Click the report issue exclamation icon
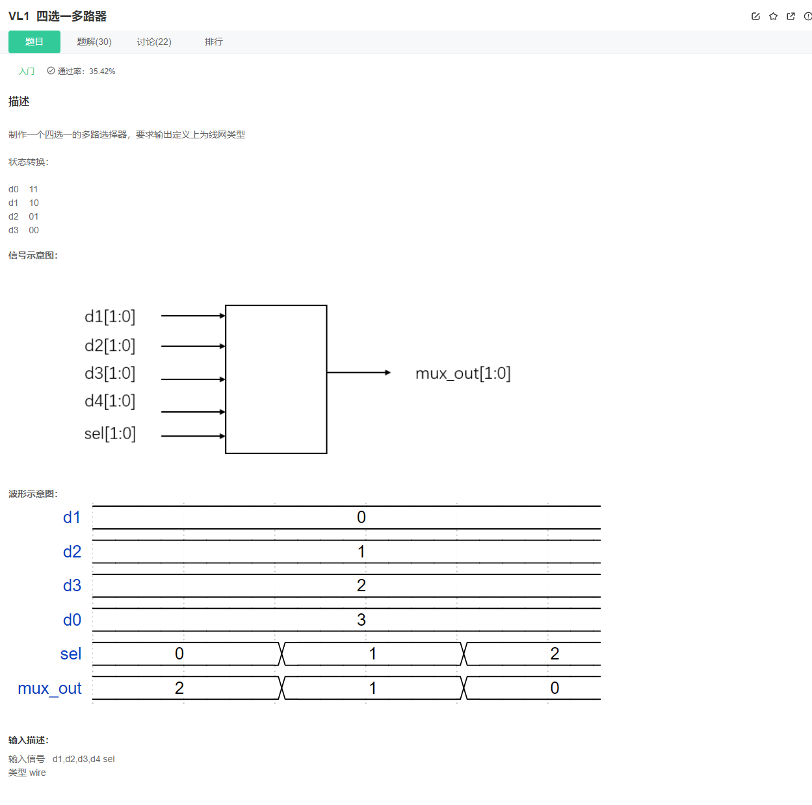The width and height of the screenshot is (812, 805). [808, 16]
